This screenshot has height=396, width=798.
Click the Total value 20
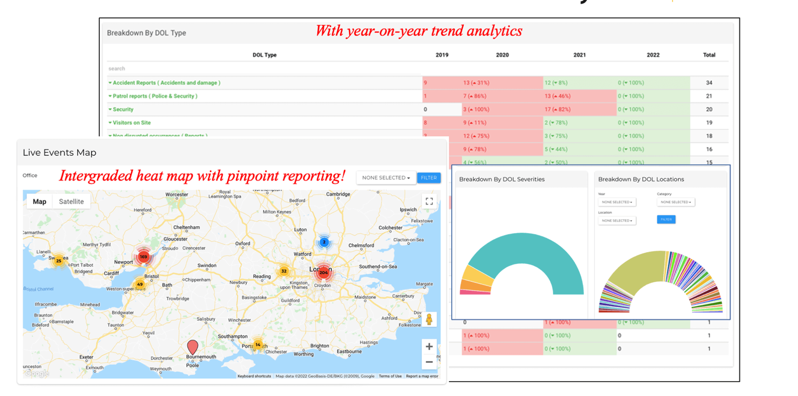pyautogui.click(x=709, y=109)
